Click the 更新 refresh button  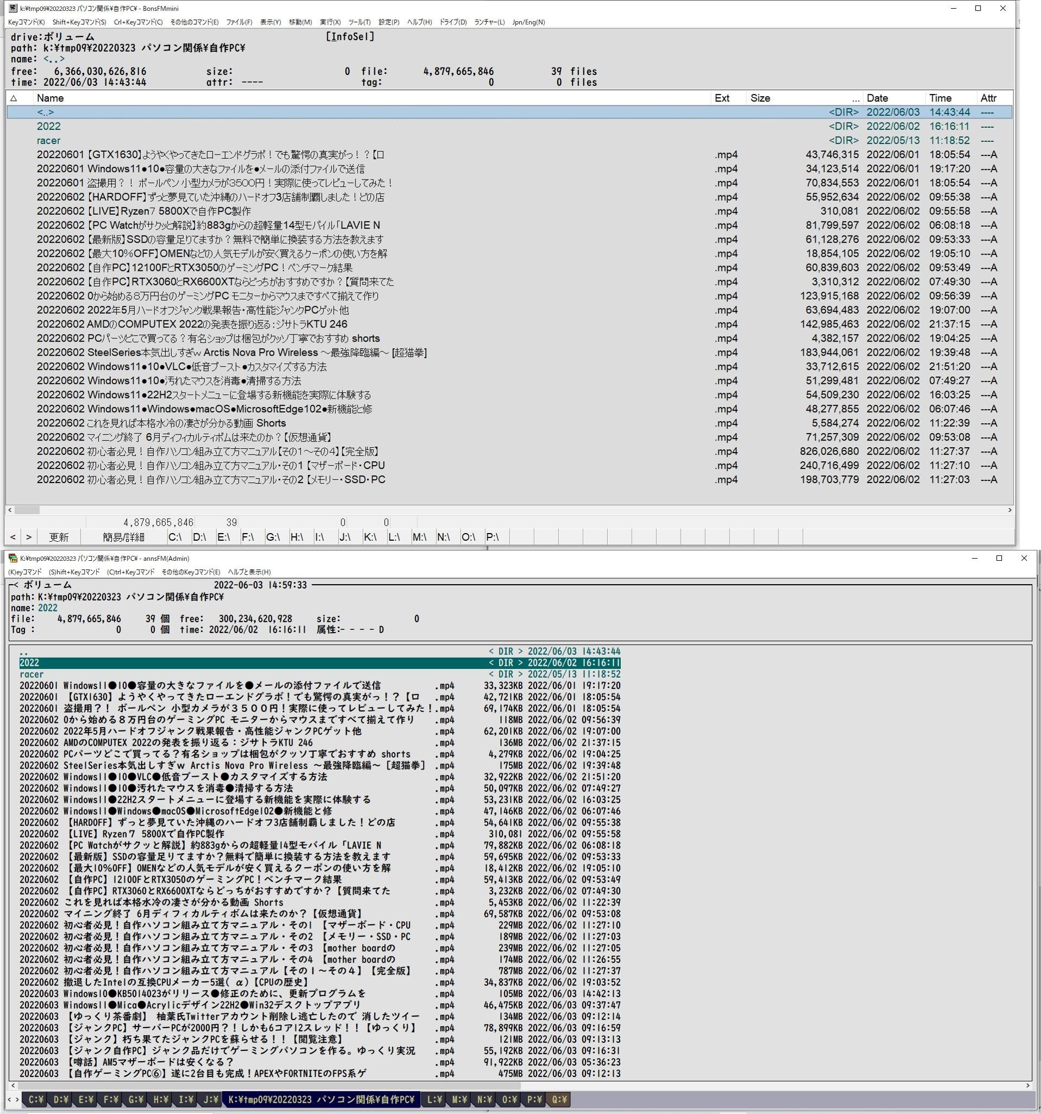pyautogui.click(x=58, y=537)
